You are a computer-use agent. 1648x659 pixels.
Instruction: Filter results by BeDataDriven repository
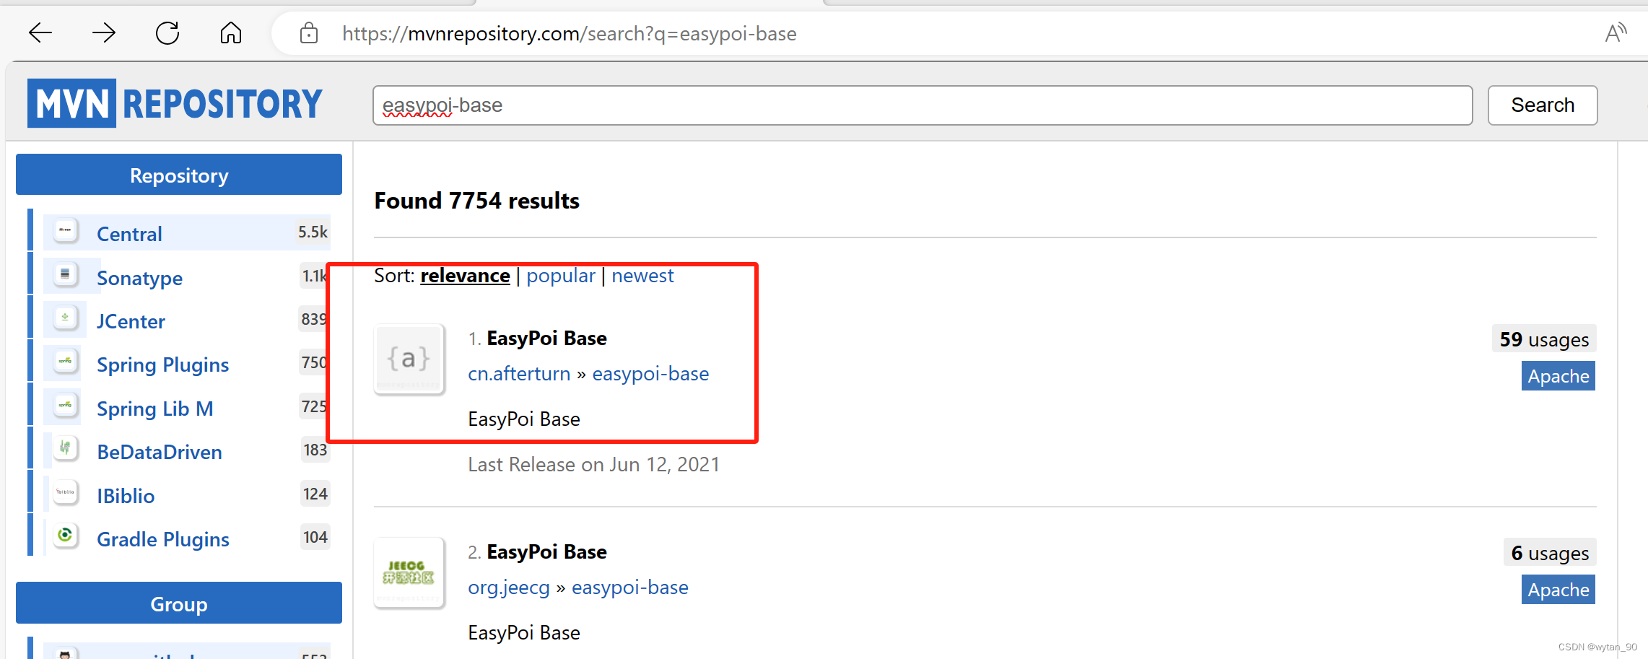click(x=160, y=452)
